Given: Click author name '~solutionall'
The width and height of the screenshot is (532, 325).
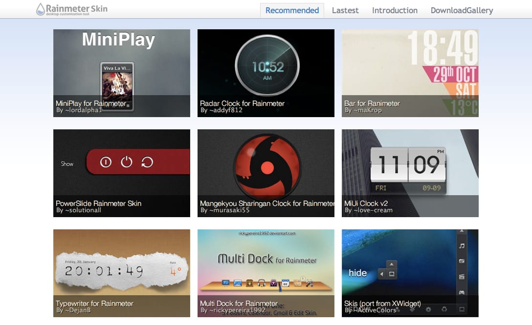Looking at the screenshot, I should [x=83, y=210].
